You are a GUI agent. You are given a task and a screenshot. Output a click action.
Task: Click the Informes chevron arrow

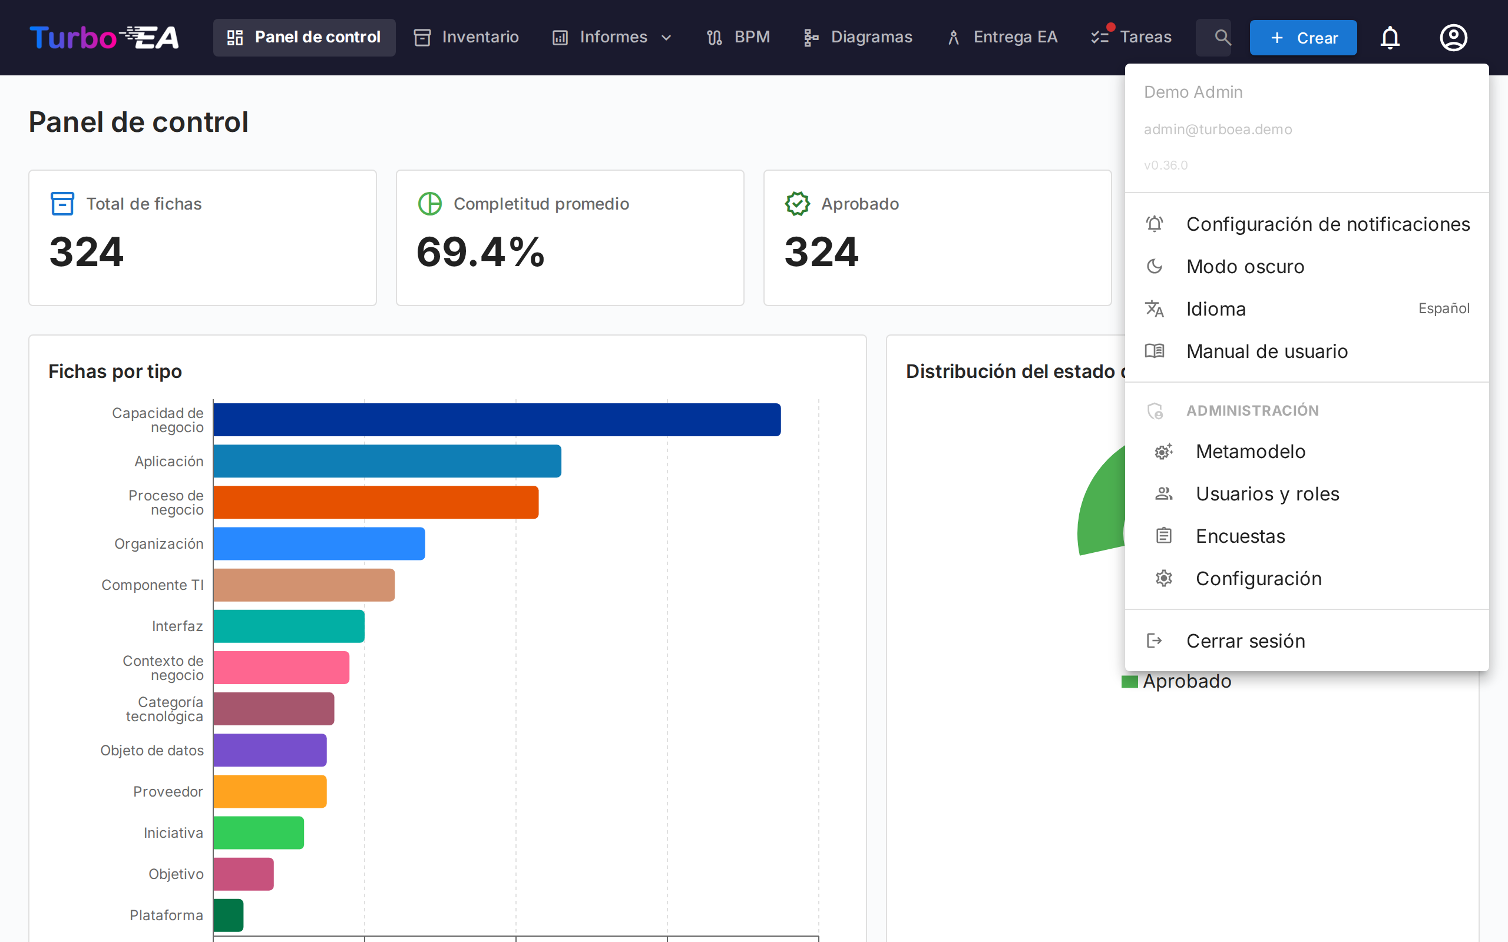pyautogui.click(x=666, y=38)
